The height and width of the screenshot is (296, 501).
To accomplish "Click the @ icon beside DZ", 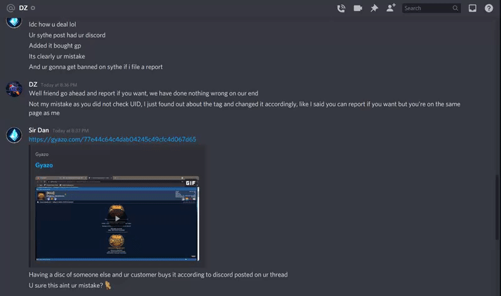I will tap(11, 8).
